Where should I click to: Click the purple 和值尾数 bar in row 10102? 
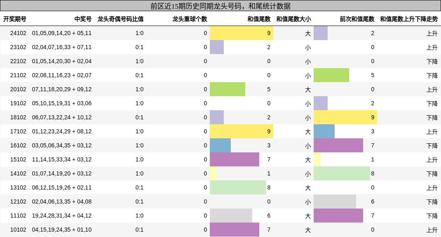click(234, 230)
